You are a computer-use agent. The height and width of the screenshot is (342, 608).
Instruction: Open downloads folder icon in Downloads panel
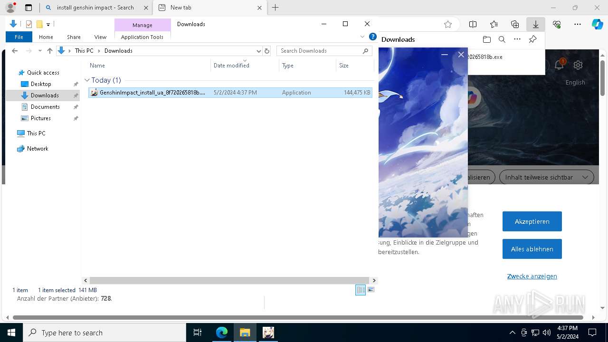486,39
